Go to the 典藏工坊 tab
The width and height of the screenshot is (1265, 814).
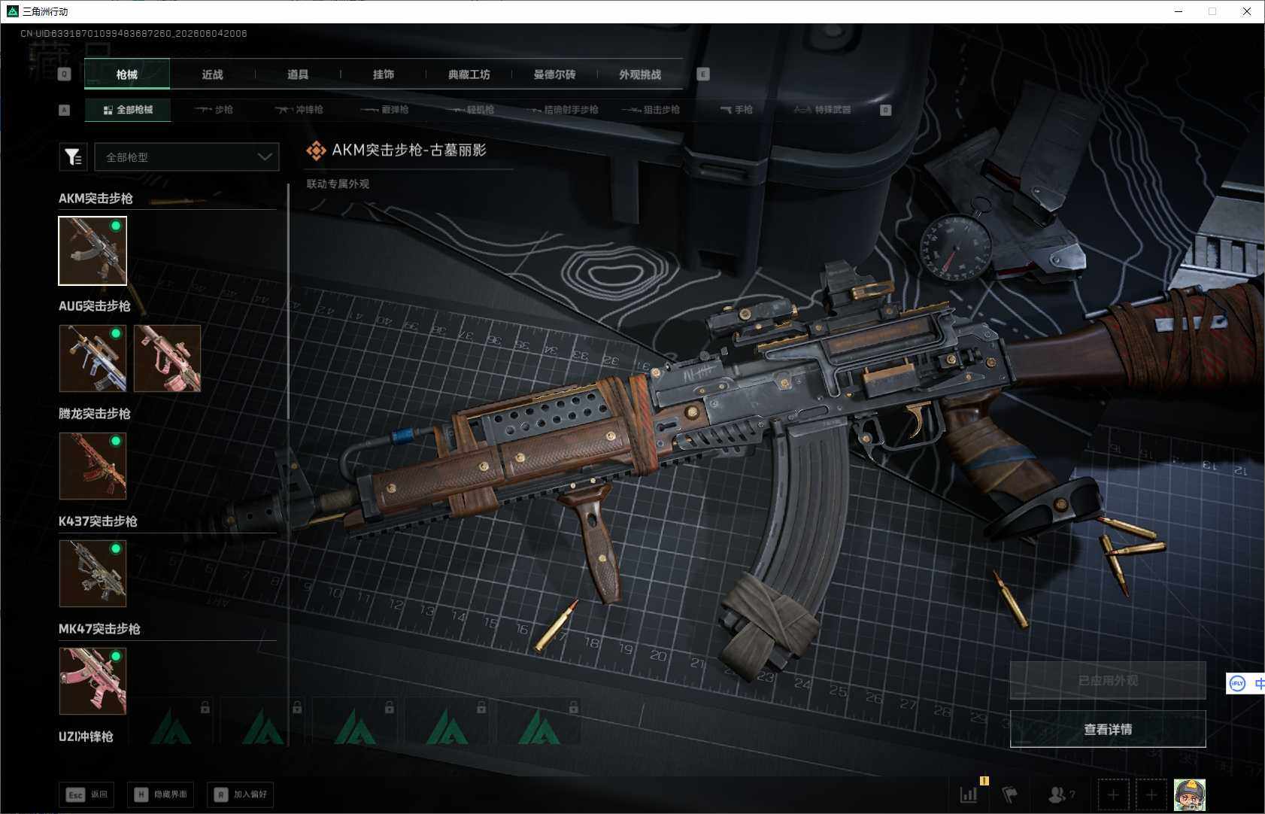point(469,74)
